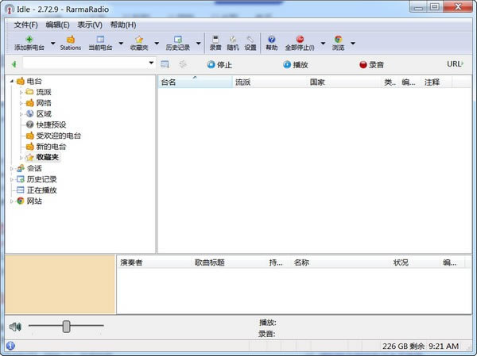The image size is (477, 356).
Task: Click the URL button
Action: pyautogui.click(x=455, y=64)
